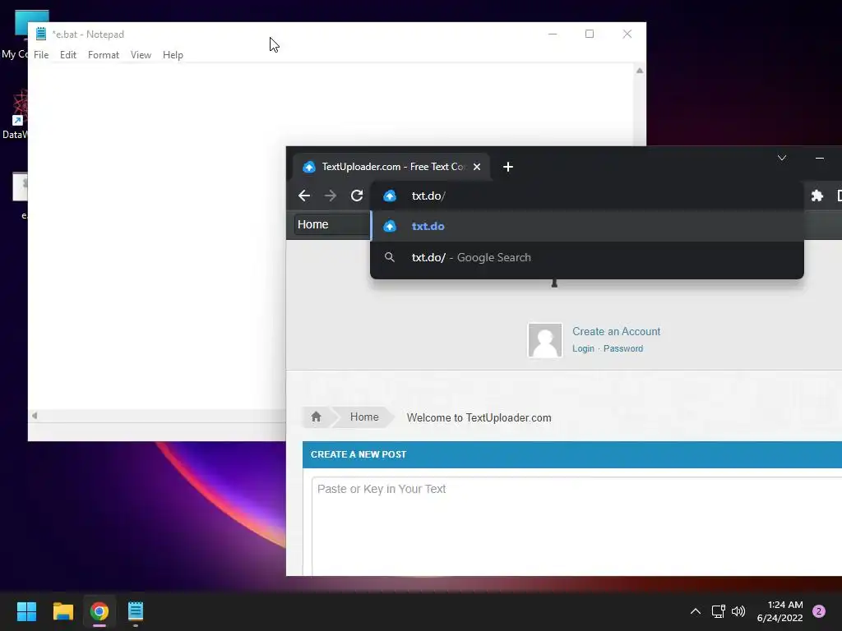
Task: Open the Notepad File menu
Action: coord(41,55)
